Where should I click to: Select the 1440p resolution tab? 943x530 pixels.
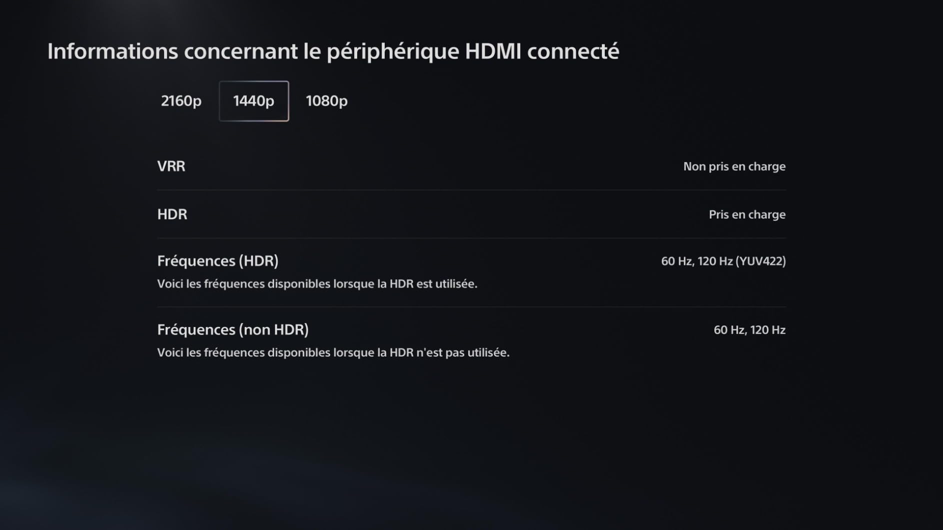pos(254,101)
